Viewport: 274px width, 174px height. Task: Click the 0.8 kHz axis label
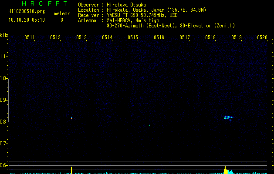pyautogui.click(x=3, y=122)
